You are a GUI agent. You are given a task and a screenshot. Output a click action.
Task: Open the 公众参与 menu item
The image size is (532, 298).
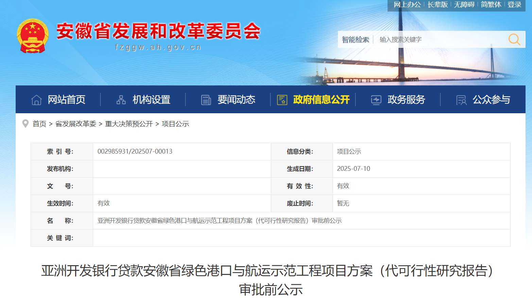click(x=492, y=100)
